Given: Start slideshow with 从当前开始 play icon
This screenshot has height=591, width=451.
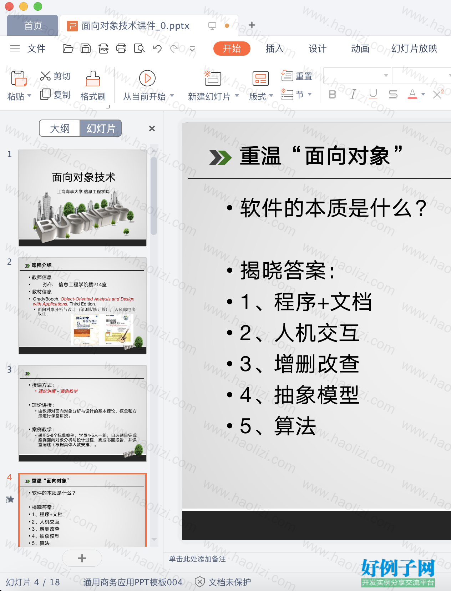Looking at the screenshot, I should tap(147, 78).
